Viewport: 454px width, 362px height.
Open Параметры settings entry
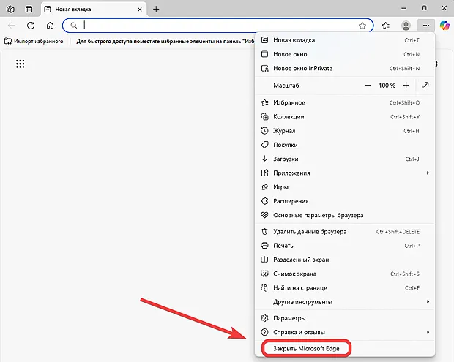point(345,318)
